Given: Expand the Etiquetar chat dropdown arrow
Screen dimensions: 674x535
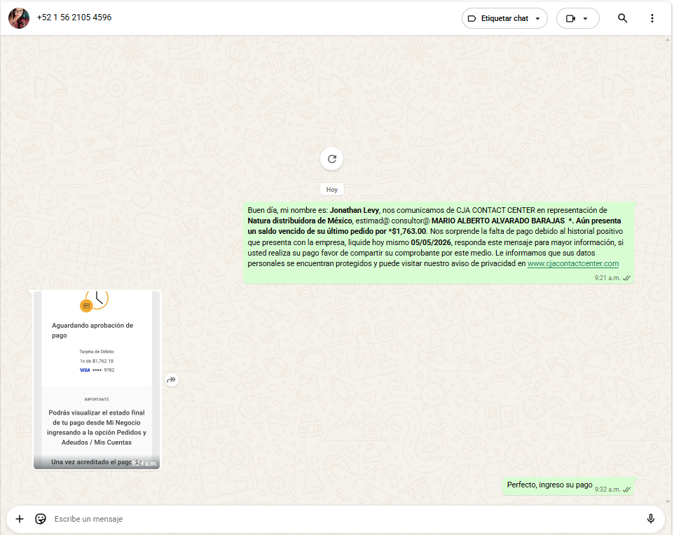Looking at the screenshot, I should click(538, 18).
